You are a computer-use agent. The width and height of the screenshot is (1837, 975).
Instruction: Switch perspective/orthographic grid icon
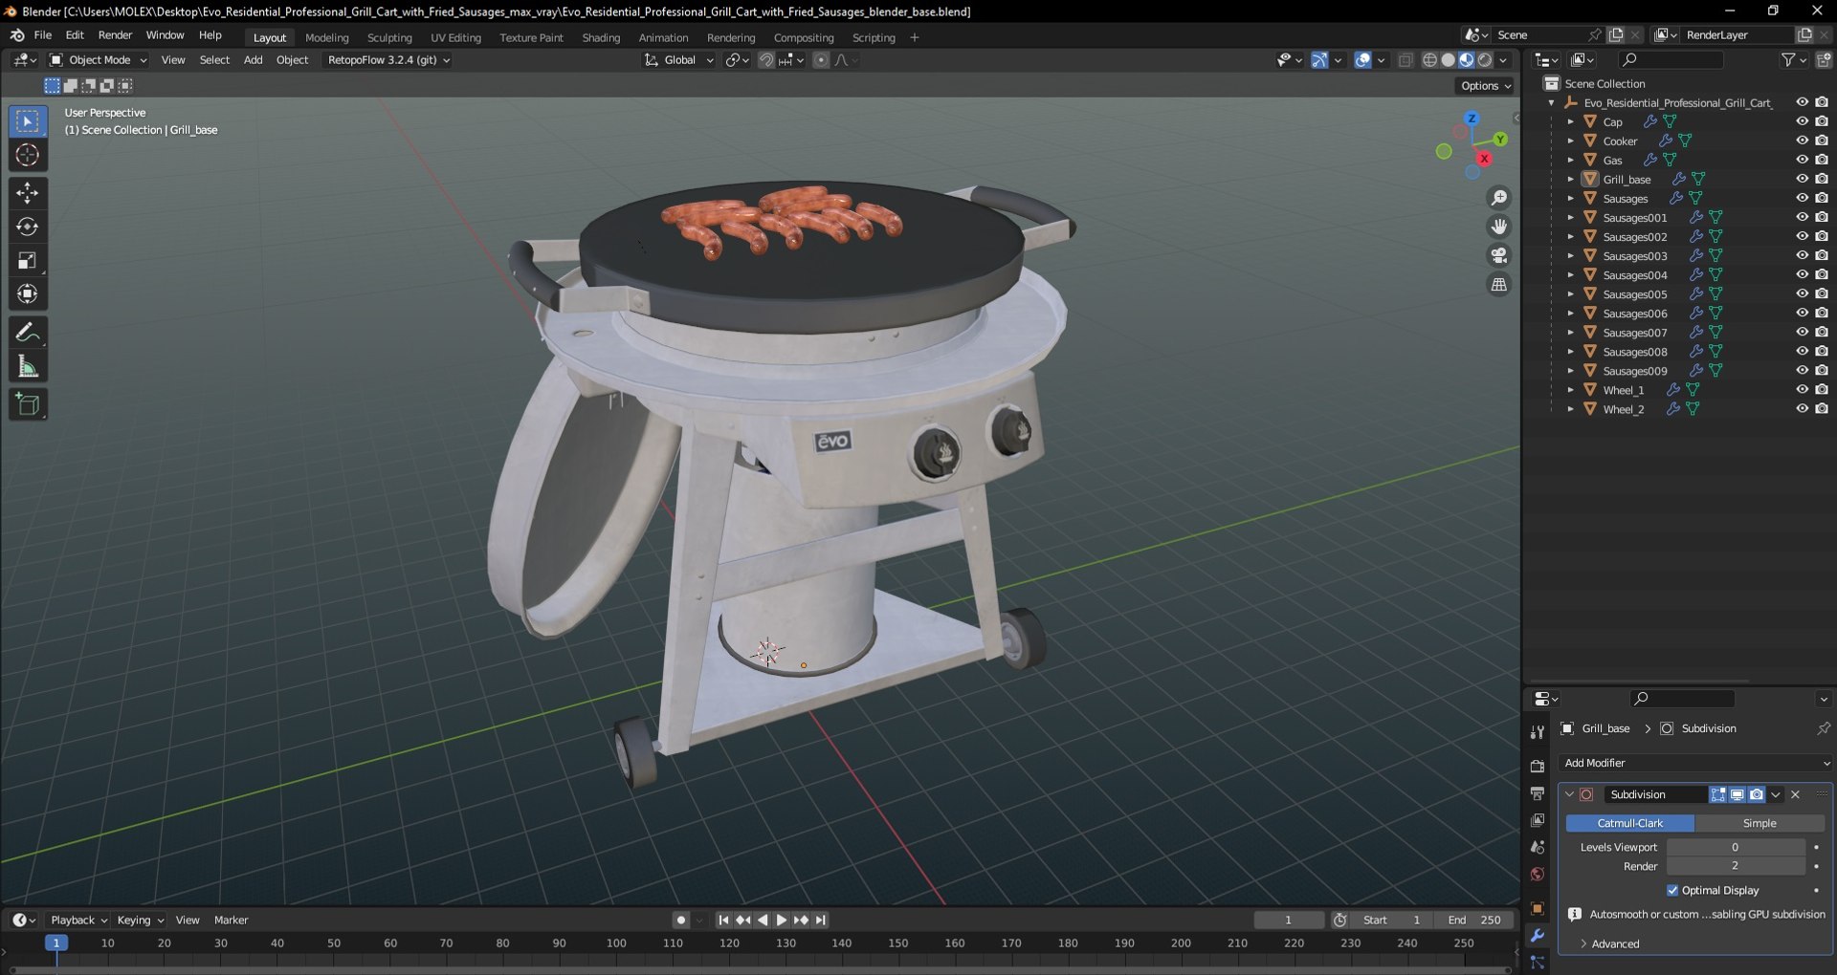1499,284
